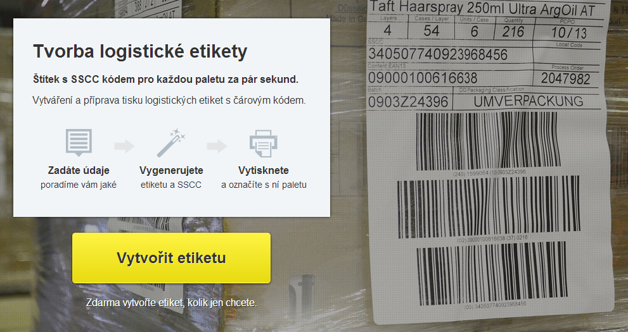This screenshot has width=628, height=332.
Task: Click the bottom SSCC barcode on the label
Action: 492,274
